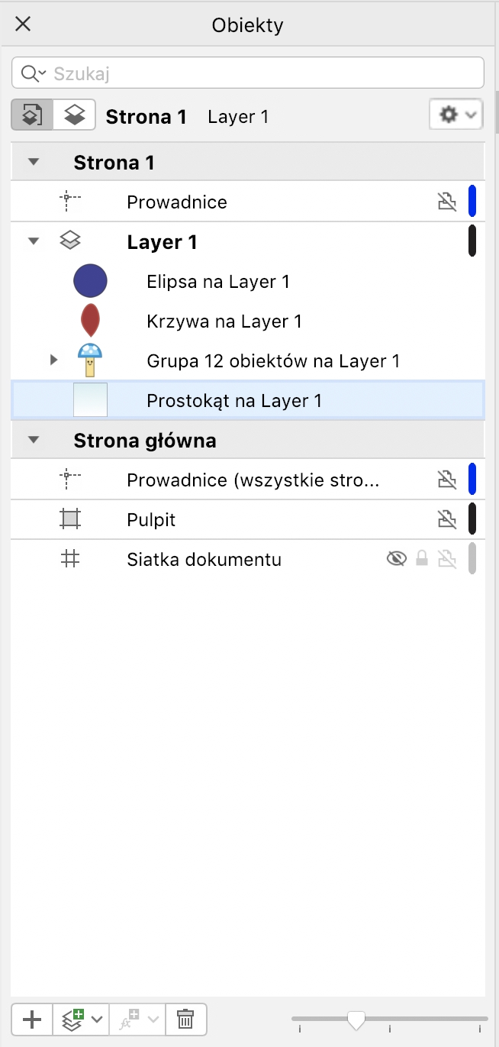Click the thumbnail size slider handle
The image size is (499, 1047).
pyautogui.click(x=356, y=1020)
